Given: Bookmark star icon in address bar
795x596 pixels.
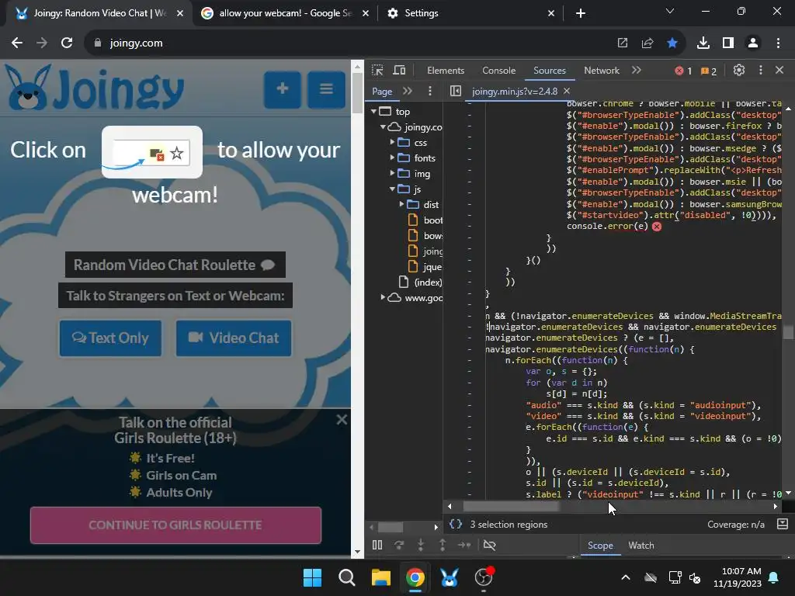Looking at the screenshot, I should pos(672,43).
